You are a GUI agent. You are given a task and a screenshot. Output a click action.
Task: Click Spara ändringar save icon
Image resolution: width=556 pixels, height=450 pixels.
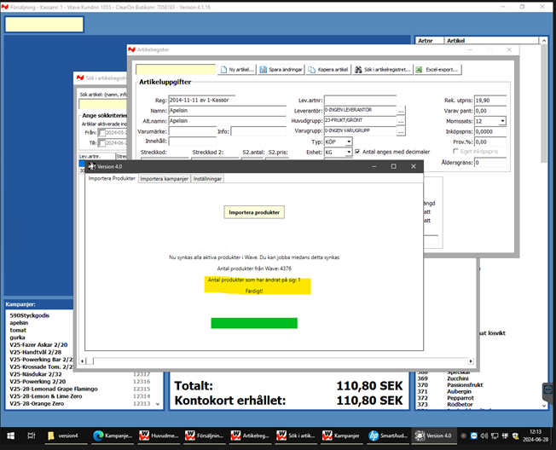(281, 69)
